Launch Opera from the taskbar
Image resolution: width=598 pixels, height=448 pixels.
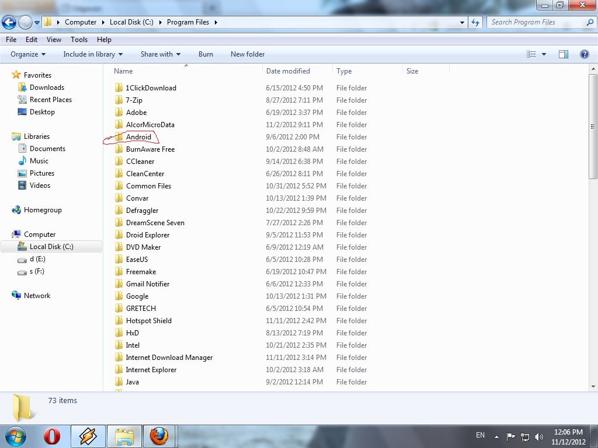tap(51, 436)
